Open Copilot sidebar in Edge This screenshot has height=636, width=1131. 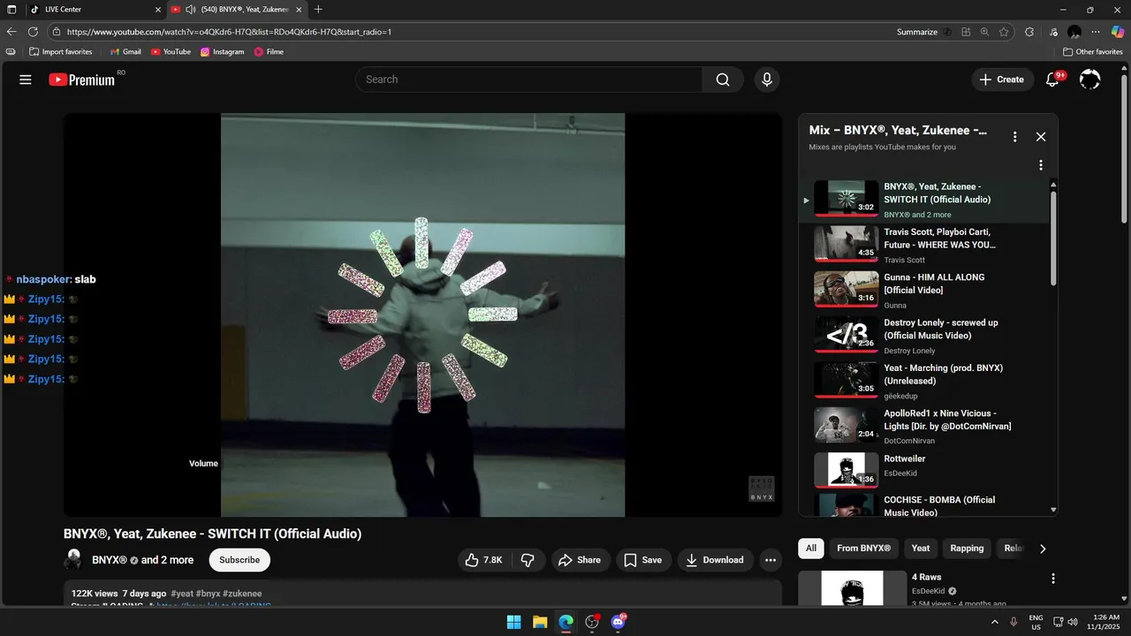(x=1118, y=32)
